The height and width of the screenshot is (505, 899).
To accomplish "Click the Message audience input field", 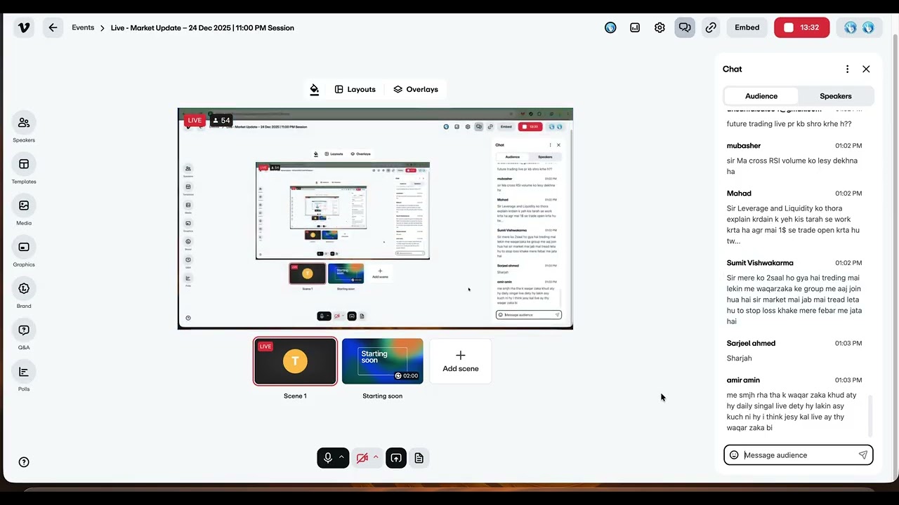I will 799,455.
